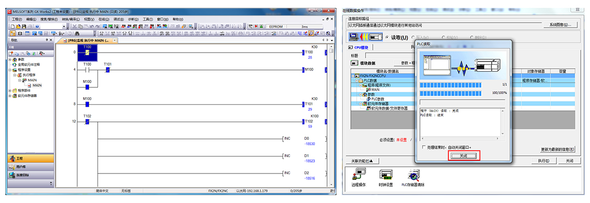The image size is (590, 203).
Task: Select the 读取(U) radio button
Action: tap(387, 37)
